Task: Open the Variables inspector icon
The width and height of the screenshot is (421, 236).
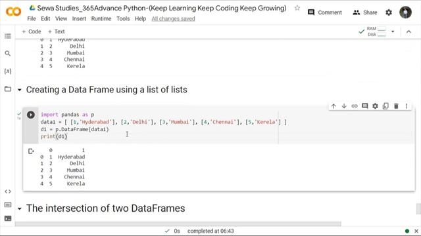Action: [x=8, y=71]
